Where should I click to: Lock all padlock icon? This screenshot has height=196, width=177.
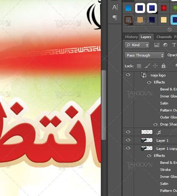(164, 66)
